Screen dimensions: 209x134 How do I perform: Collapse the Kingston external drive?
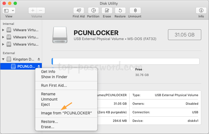click(3, 59)
